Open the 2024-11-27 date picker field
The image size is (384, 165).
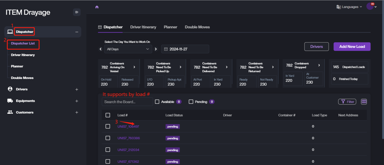(185, 49)
